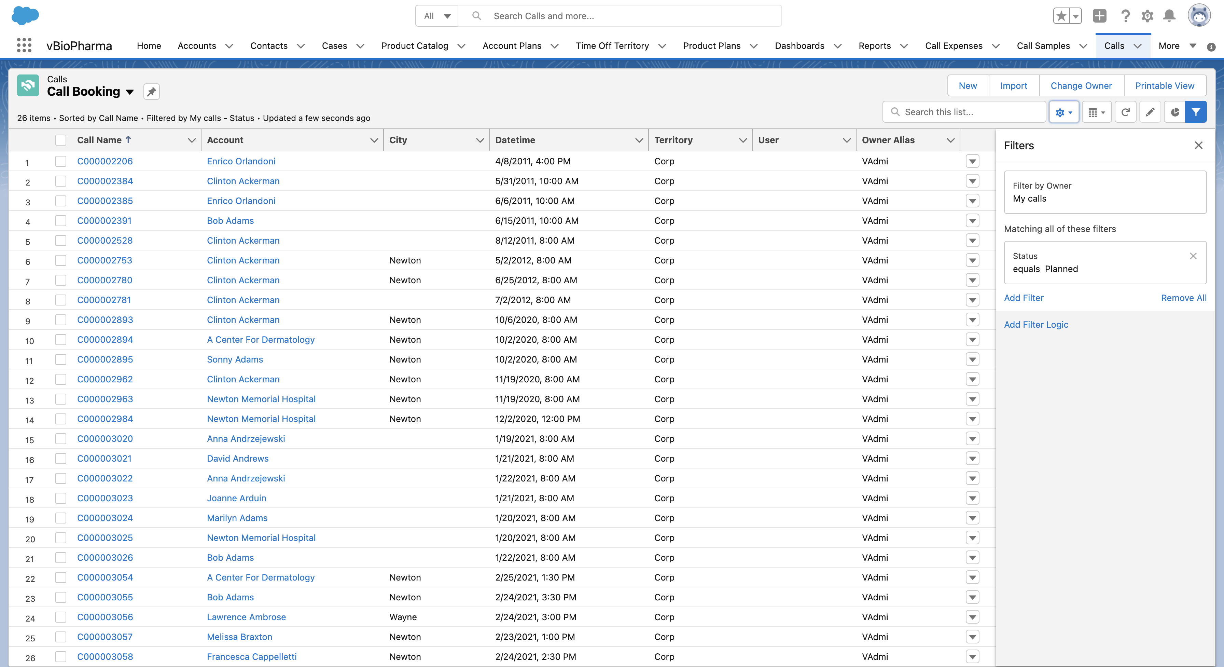Expand the Call Booking list view picker

[130, 92]
